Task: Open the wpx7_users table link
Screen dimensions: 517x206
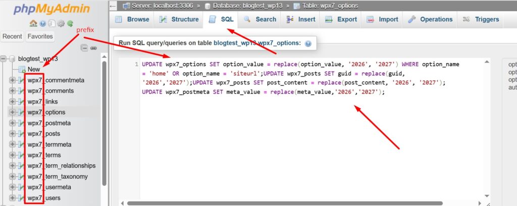Action: click(44, 198)
